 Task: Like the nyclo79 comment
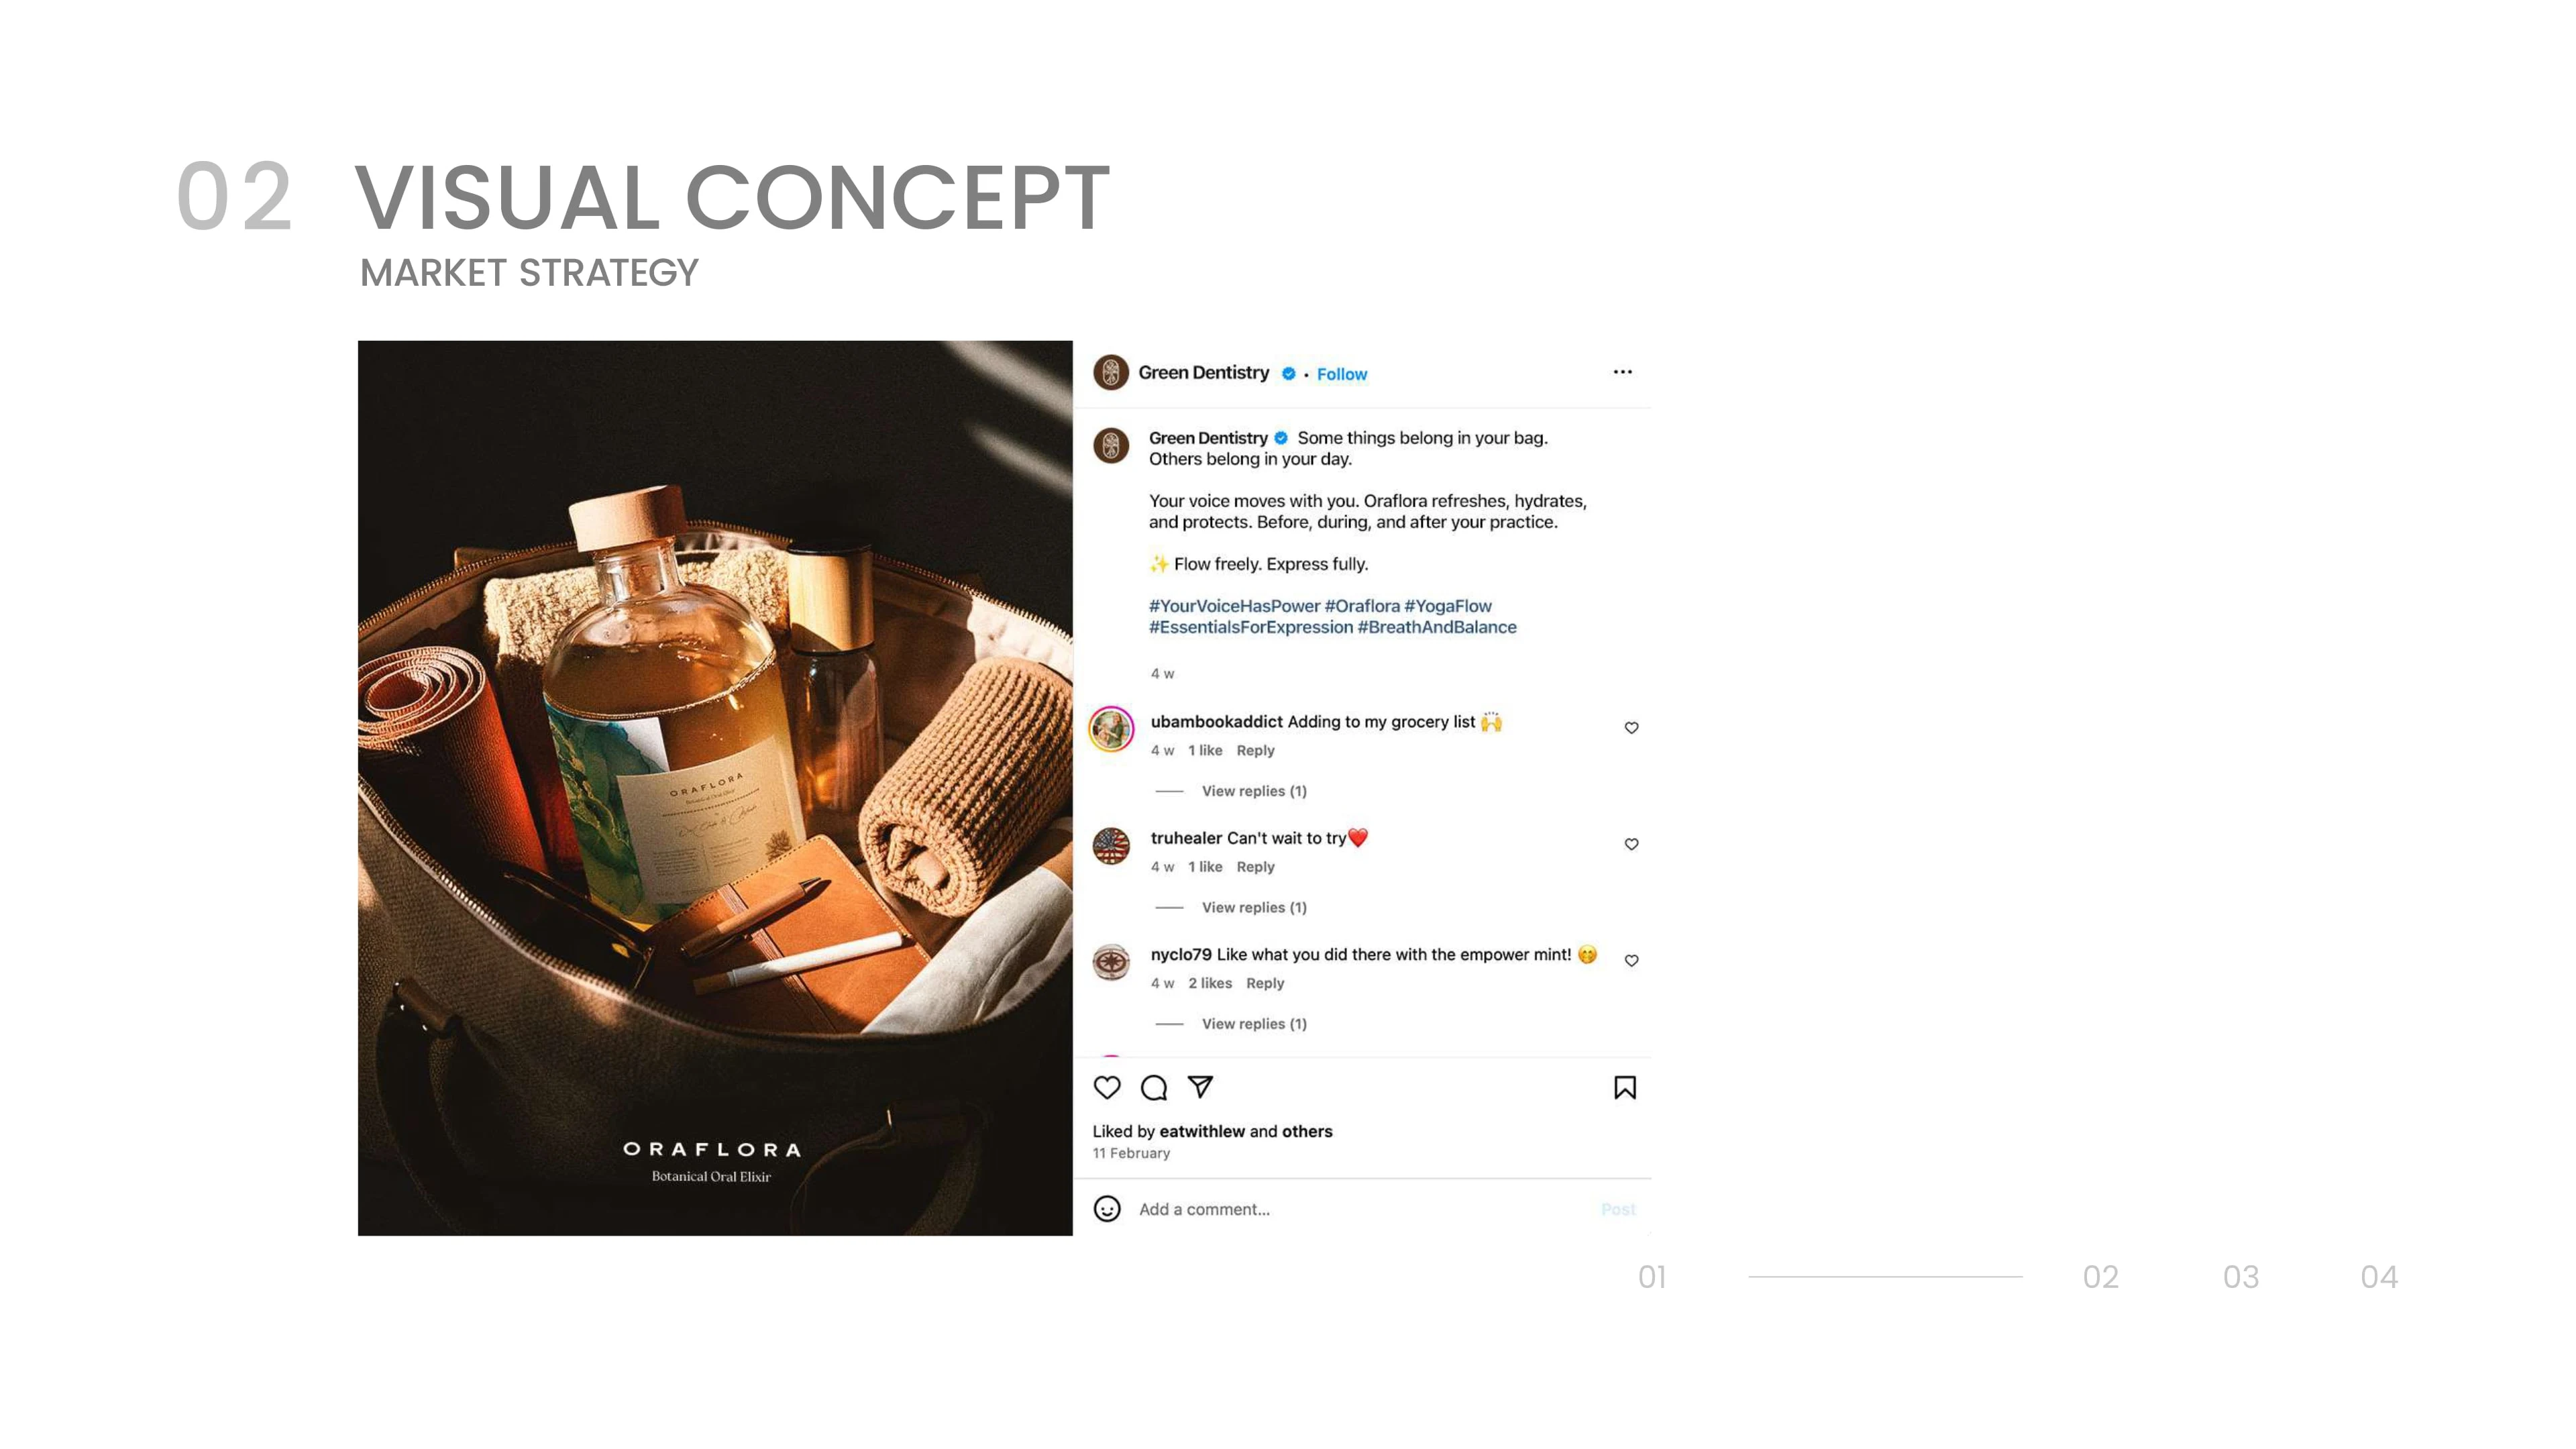pyautogui.click(x=1631, y=961)
